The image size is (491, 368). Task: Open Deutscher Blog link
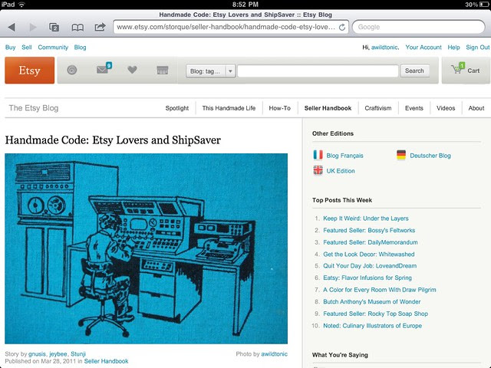click(x=430, y=156)
